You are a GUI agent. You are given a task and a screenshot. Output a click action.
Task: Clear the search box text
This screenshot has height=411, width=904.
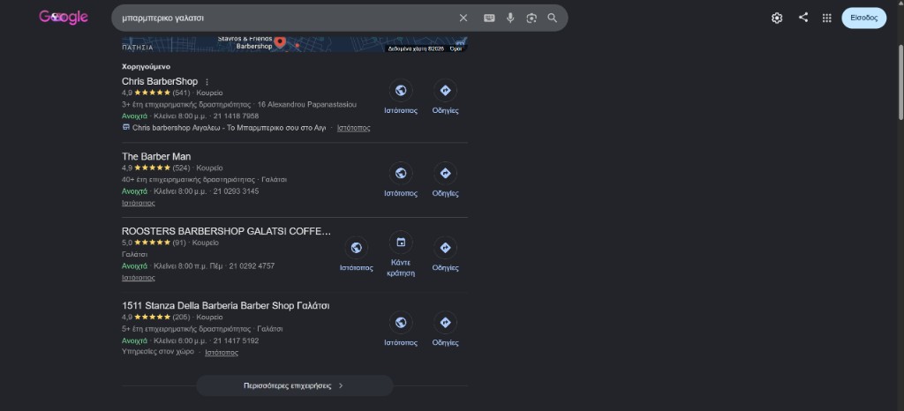tap(463, 18)
